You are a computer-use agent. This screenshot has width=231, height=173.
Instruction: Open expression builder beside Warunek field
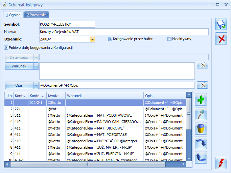pos(202,65)
